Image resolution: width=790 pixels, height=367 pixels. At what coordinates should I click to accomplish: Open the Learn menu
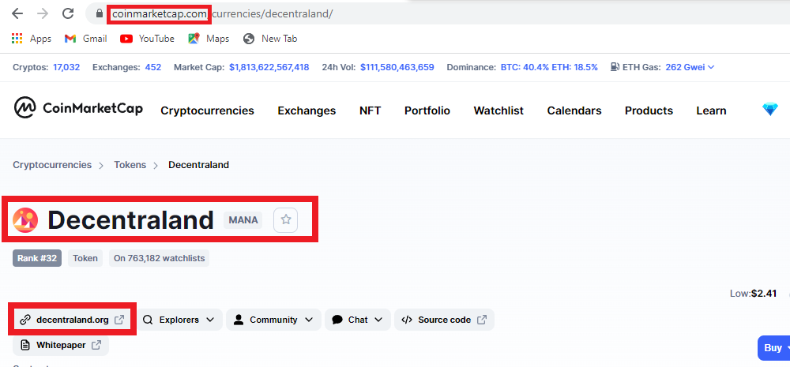tap(712, 110)
